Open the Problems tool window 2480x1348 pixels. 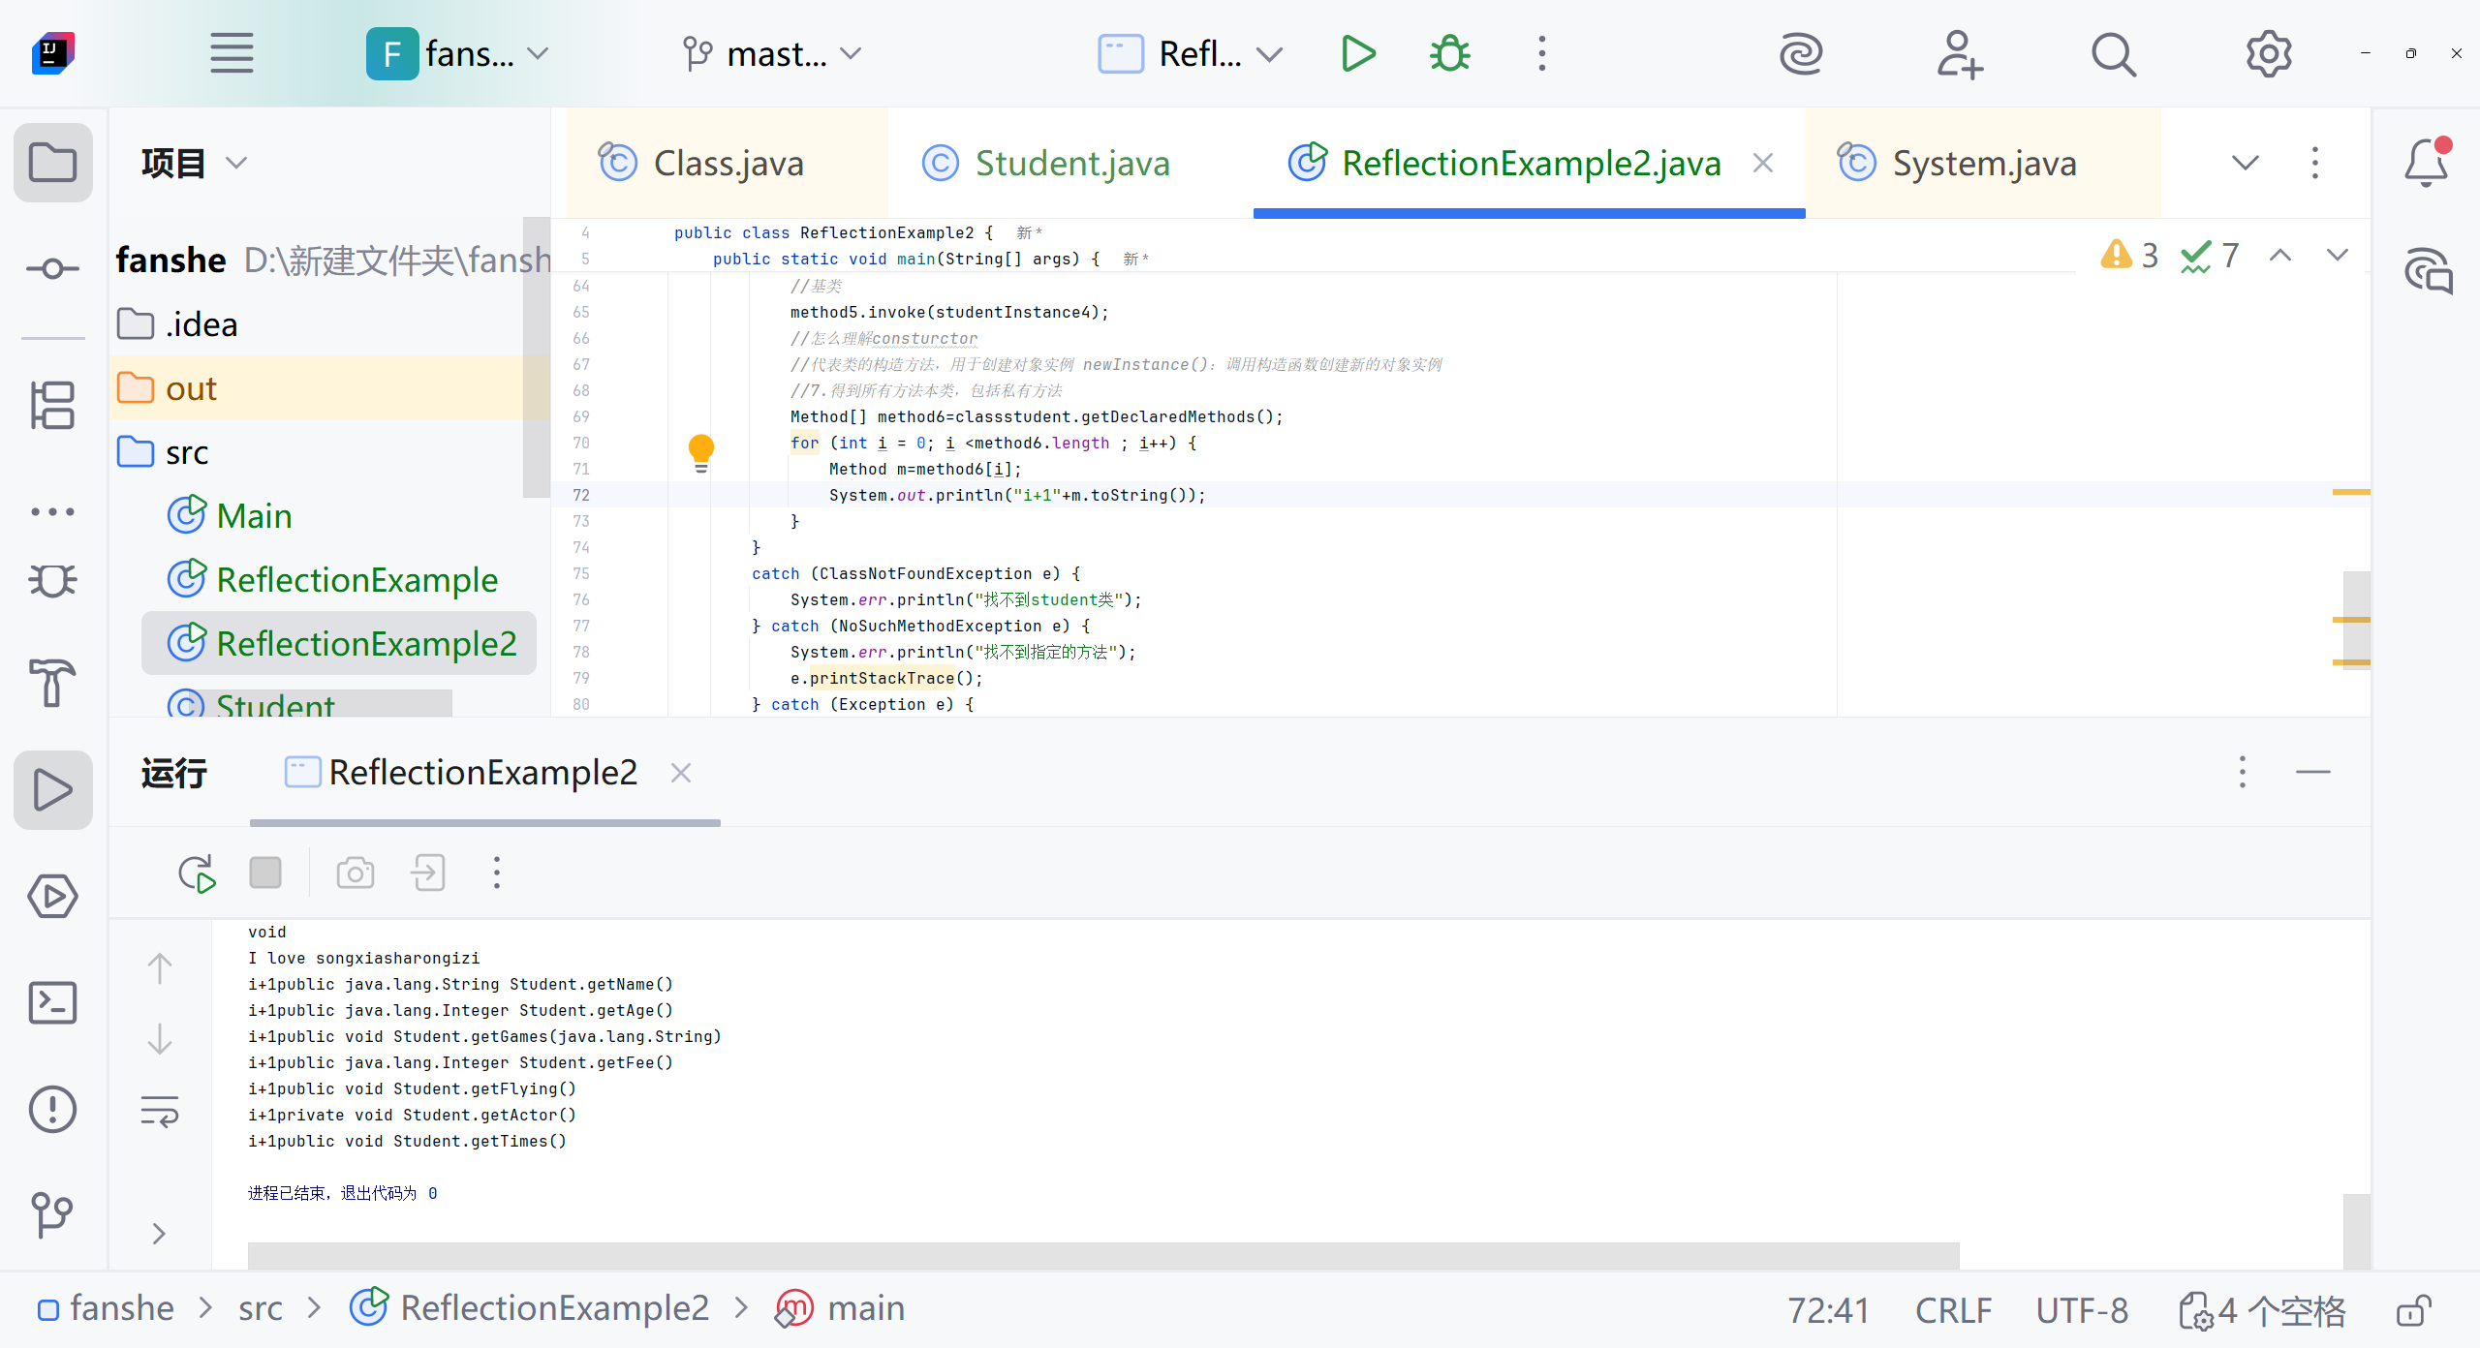[x=52, y=1109]
